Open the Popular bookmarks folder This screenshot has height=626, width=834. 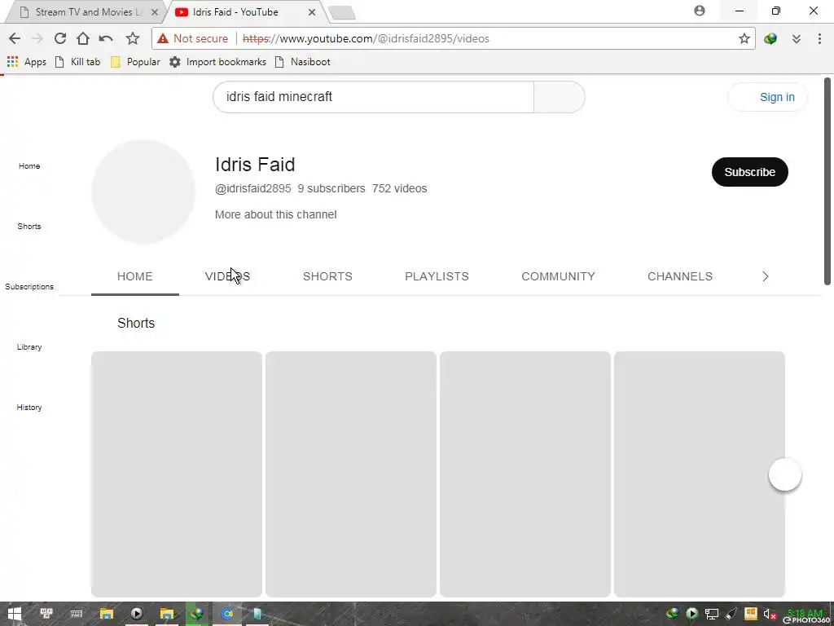click(x=135, y=62)
